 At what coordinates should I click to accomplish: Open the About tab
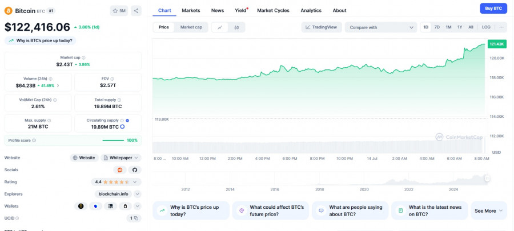[x=340, y=10]
